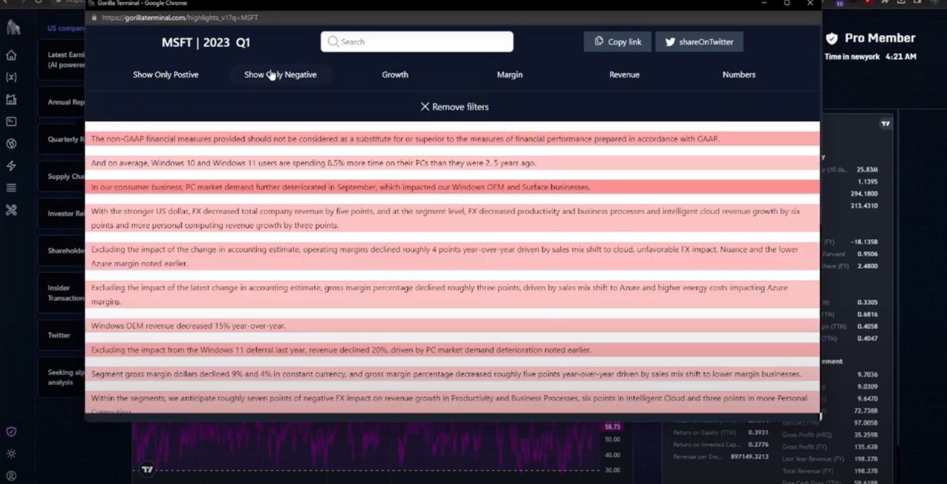Select the terminal panel sidebar icon
This screenshot has width=947, height=484.
point(11,122)
